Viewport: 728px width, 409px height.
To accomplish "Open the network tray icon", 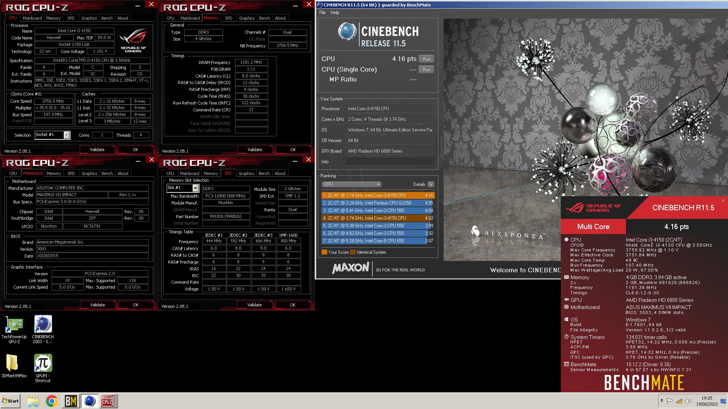I will (679, 401).
